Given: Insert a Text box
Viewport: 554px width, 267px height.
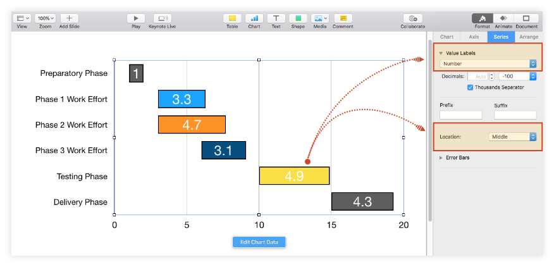Looking at the screenshot, I should coord(276,18).
